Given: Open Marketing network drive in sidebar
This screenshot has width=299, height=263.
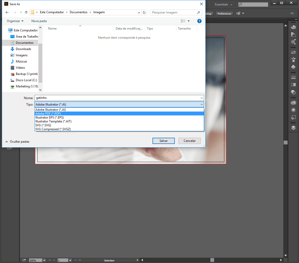Looking at the screenshot, I should pyautogui.click(x=24, y=86).
